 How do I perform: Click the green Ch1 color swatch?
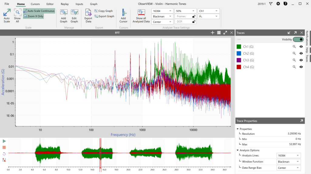pyautogui.click(x=239, y=47)
